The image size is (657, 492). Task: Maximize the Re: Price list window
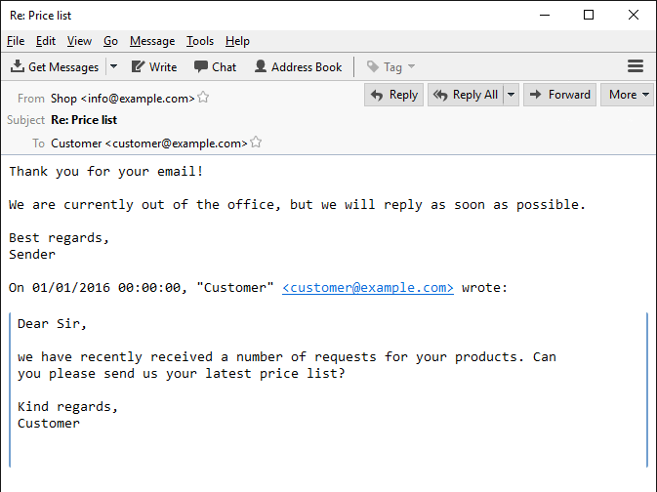589,15
